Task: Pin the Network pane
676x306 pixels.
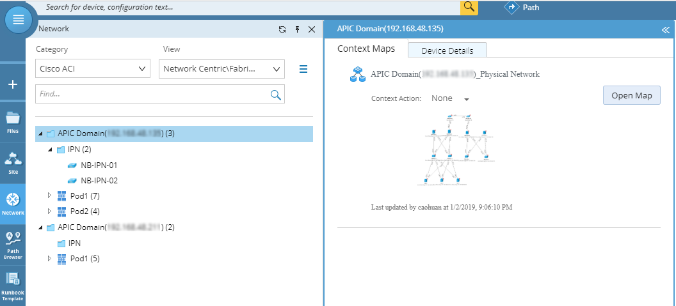Action: (297, 29)
